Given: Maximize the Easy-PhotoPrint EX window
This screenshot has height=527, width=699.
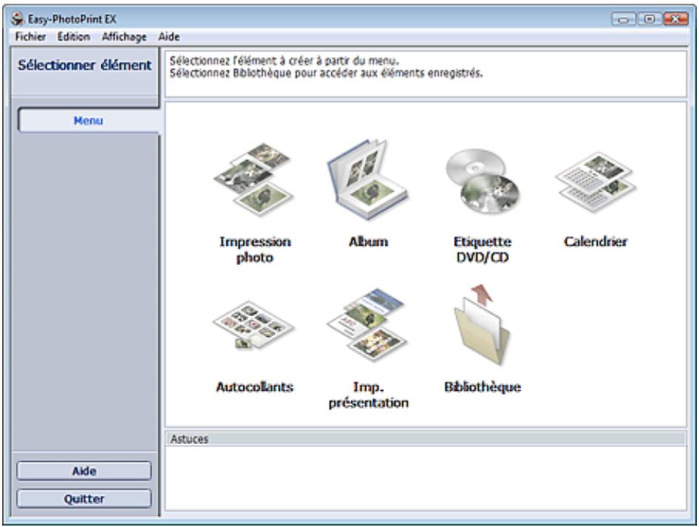Looking at the screenshot, I should point(649,19).
